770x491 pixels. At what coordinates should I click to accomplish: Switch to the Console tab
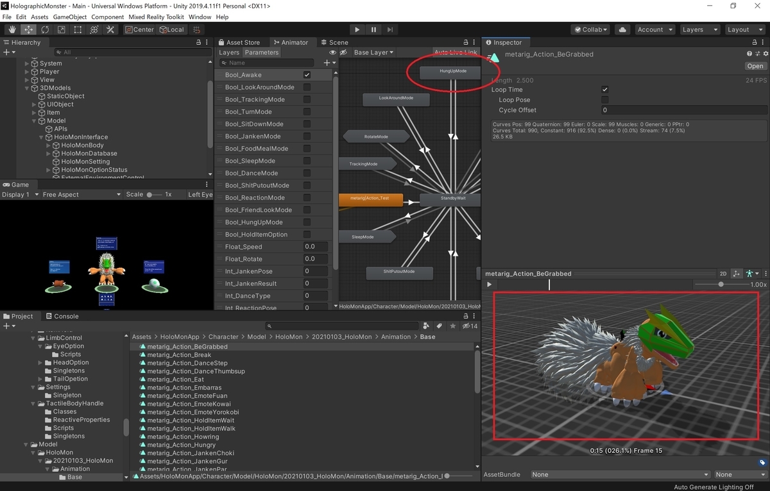coord(62,316)
